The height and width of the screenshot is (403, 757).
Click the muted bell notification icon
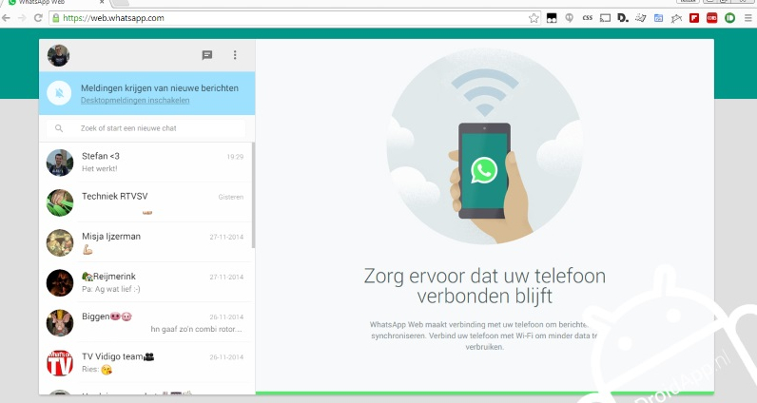pos(59,92)
